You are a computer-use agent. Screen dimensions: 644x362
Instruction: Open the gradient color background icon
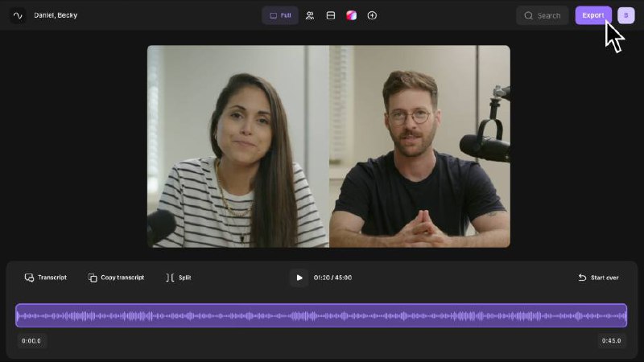click(x=351, y=15)
